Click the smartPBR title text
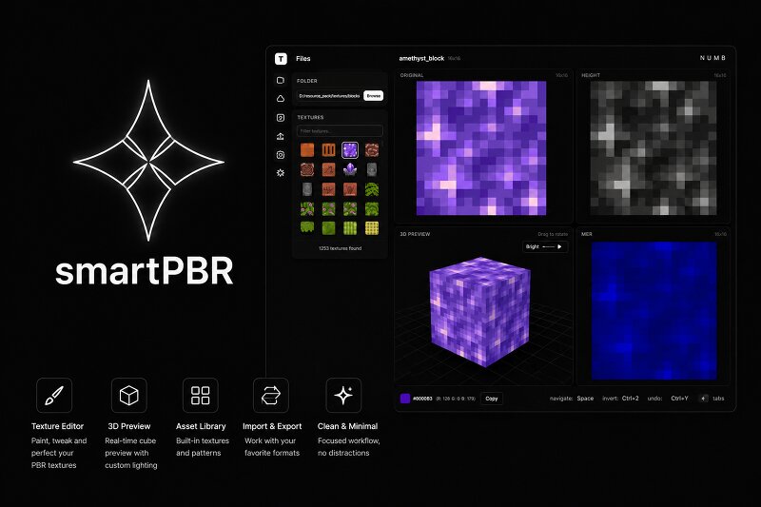The height and width of the screenshot is (507, 761). (x=145, y=271)
